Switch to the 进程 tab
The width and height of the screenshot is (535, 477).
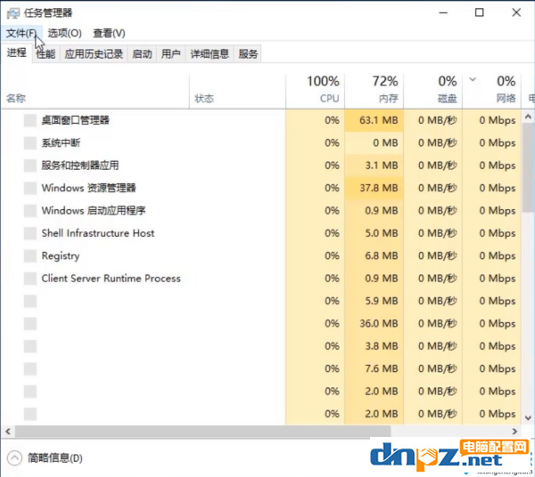(17, 53)
